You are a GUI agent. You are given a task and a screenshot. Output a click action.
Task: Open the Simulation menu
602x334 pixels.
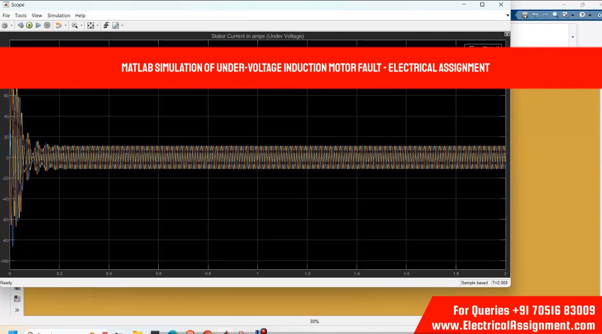point(59,16)
